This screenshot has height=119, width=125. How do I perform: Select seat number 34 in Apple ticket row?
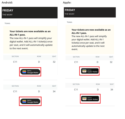[x=112, y=90]
